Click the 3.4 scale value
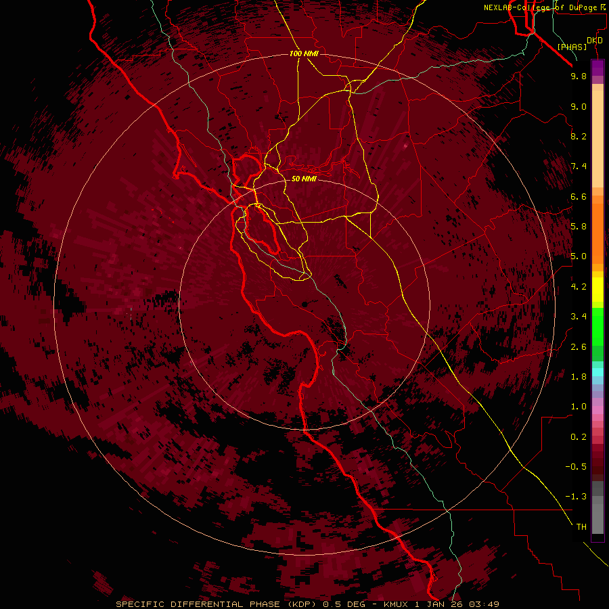609x609 pixels. 579,317
